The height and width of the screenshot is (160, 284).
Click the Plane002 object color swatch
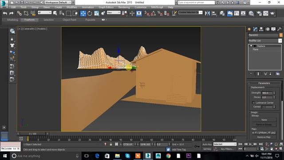pyautogui.click(x=281, y=35)
